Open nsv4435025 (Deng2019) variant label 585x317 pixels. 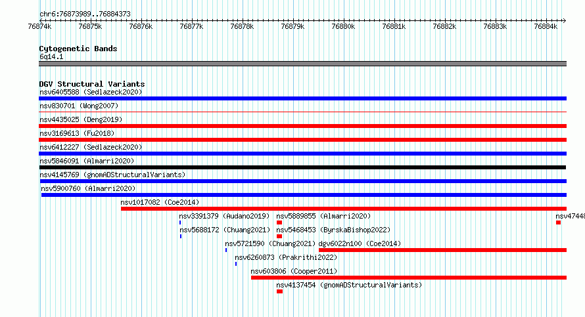(x=81, y=119)
